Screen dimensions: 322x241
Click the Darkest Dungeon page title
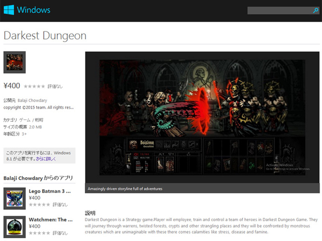(45, 35)
